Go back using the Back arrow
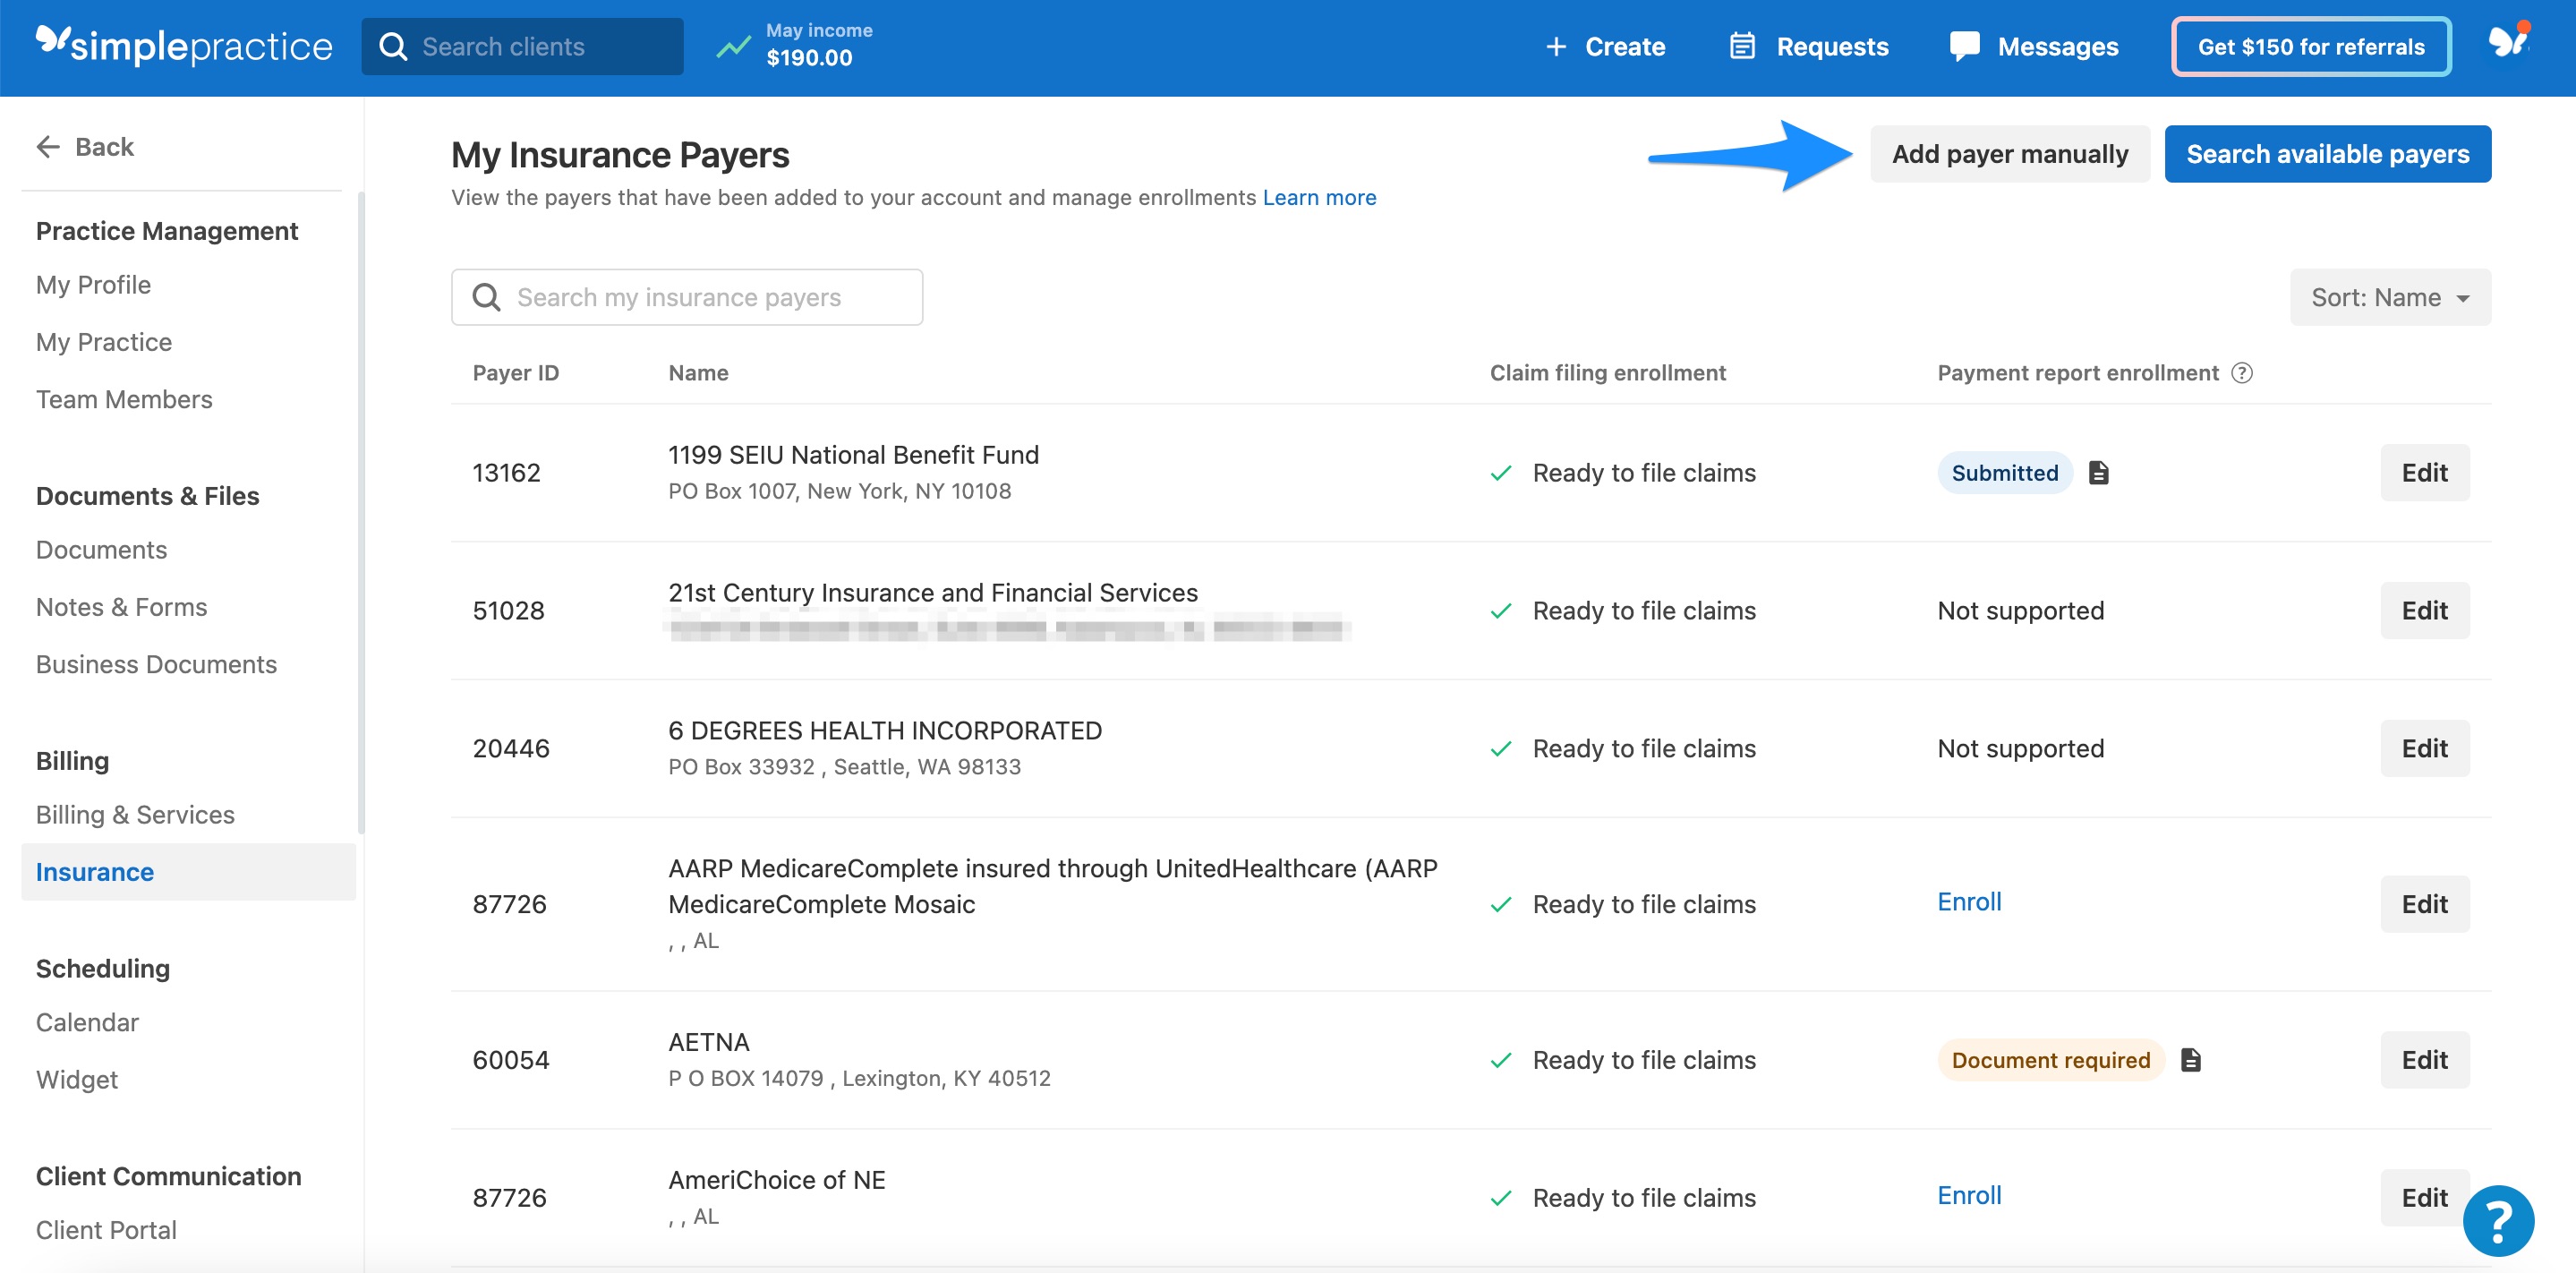This screenshot has height=1273, width=2576. point(85,147)
